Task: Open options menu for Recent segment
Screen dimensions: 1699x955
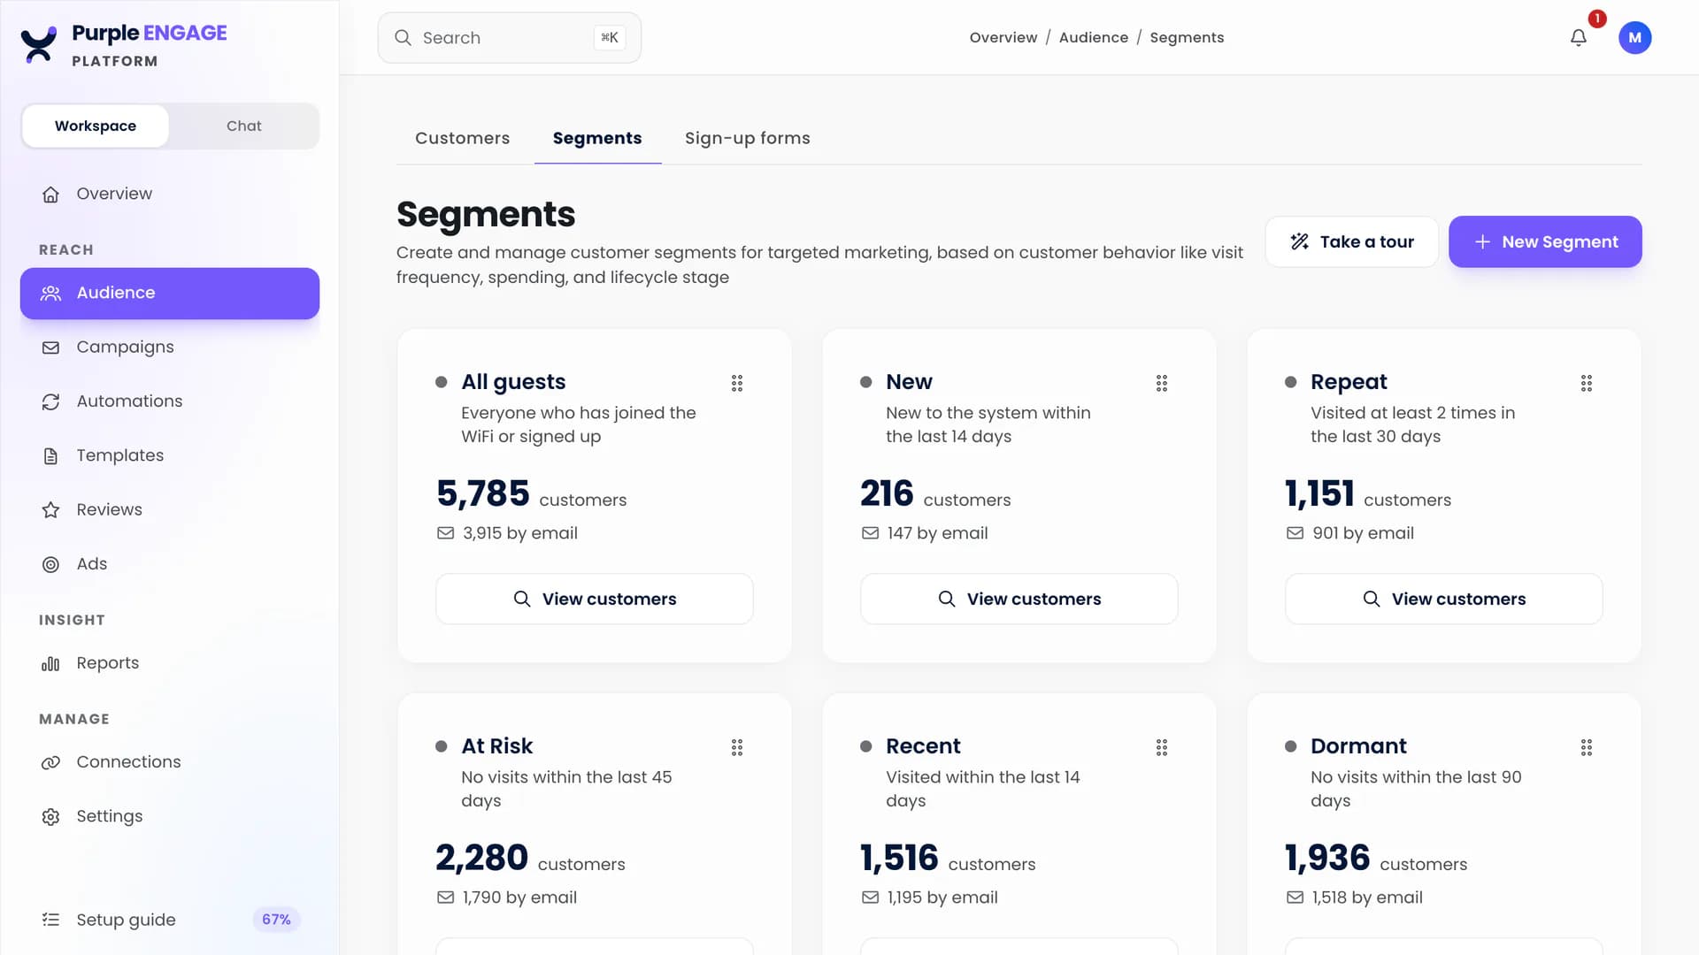Action: [1161, 747]
